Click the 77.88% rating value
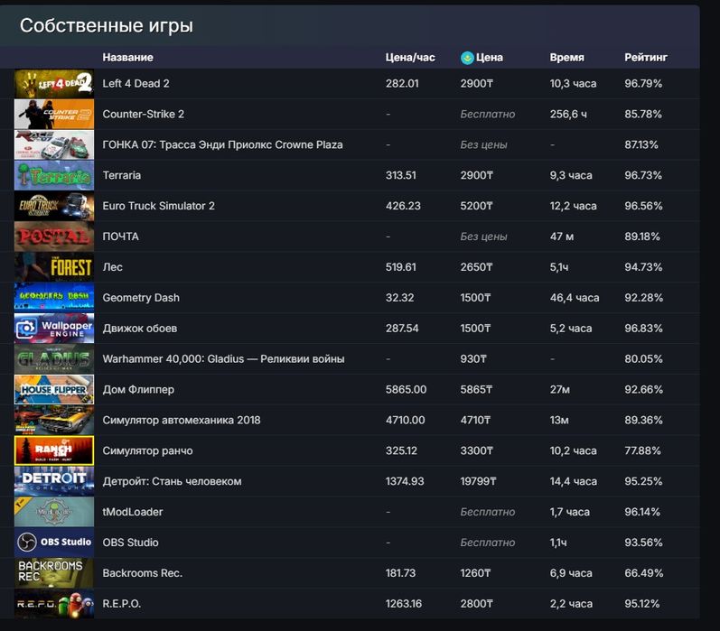The image size is (720, 631). [642, 450]
